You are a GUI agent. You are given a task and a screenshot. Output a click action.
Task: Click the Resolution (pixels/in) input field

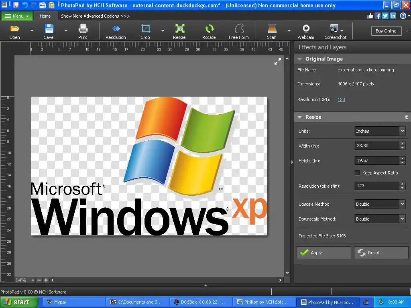tap(377, 186)
